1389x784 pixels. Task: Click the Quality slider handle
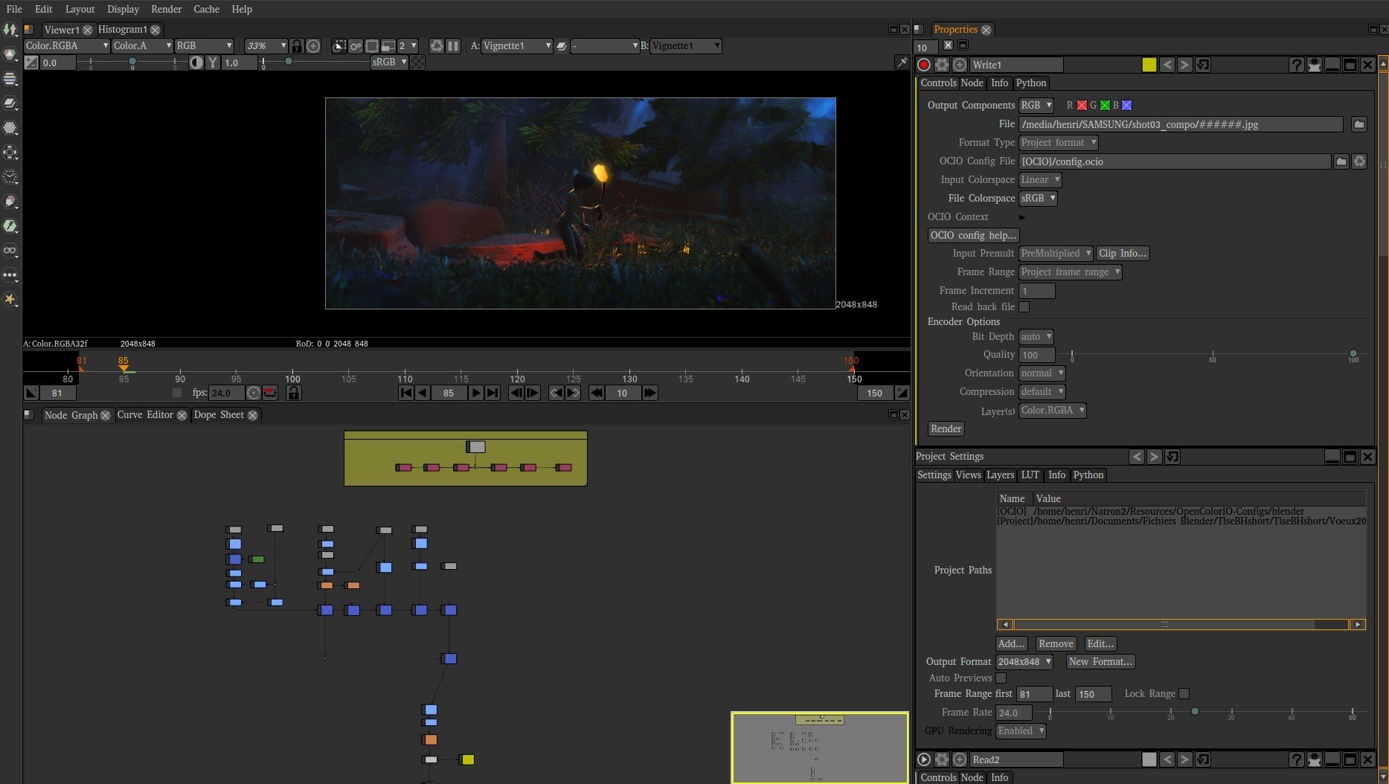coord(1353,354)
